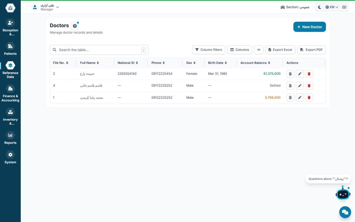This screenshot has height=222, width=355.
Task: Open the Columns visibility menu
Action: click(240, 50)
